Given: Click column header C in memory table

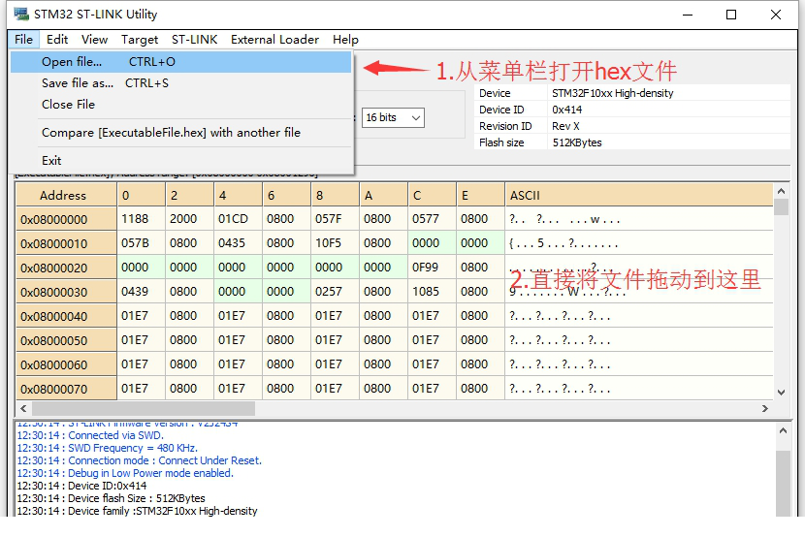Looking at the screenshot, I should (432, 195).
